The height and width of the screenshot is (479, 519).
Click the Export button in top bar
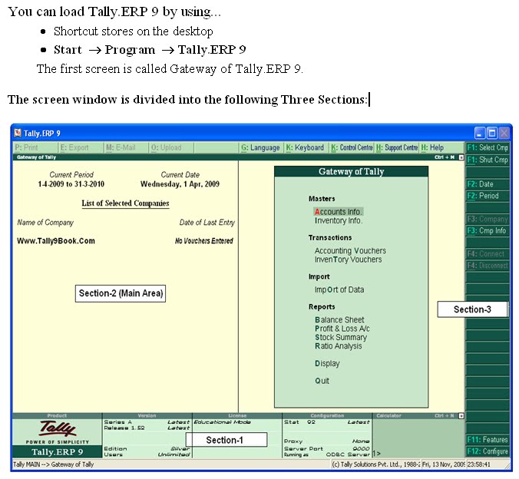81,147
